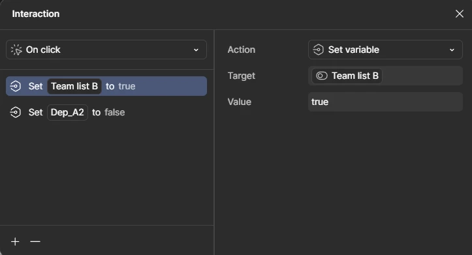The height and width of the screenshot is (255, 472).
Task: Click the set-variable icon beside Team list B row
Action: pyautogui.click(x=16, y=86)
